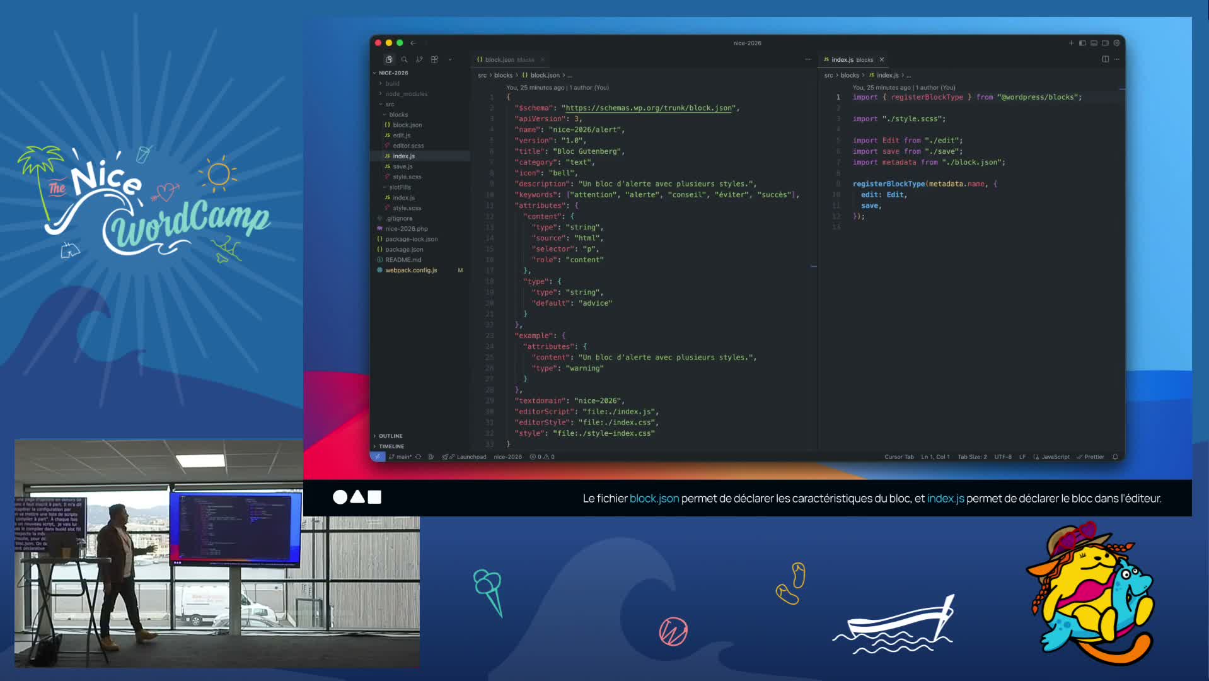Open the settings gear in title bar
1209x681 pixels.
(1116, 43)
